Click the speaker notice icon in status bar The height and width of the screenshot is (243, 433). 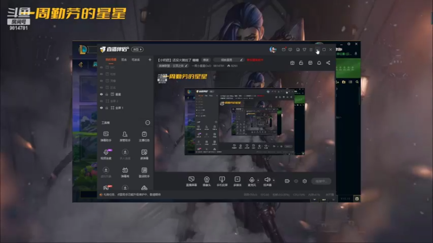pos(101,194)
